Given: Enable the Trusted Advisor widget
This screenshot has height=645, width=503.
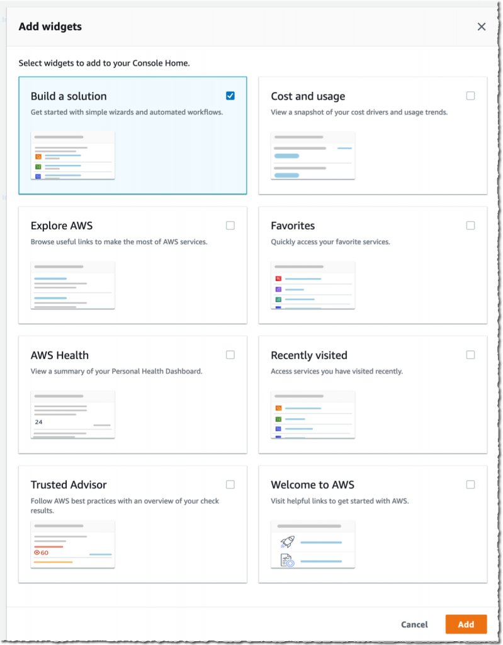Looking at the screenshot, I should pyautogui.click(x=230, y=484).
